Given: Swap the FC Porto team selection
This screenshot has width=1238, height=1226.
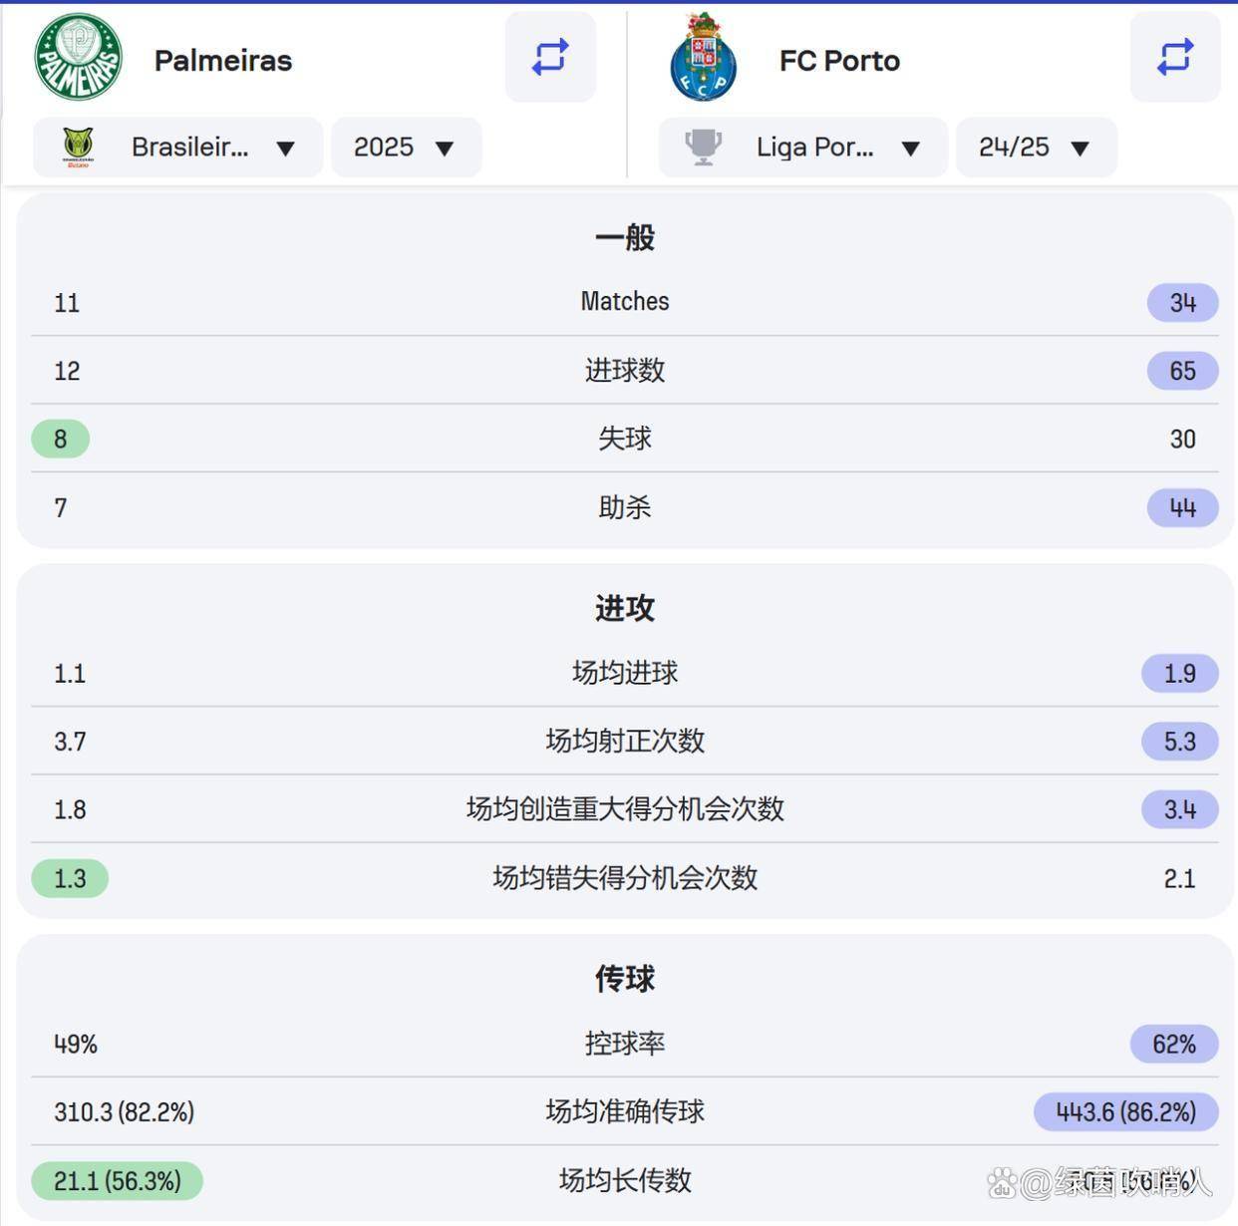Looking at the screenshot, I should point(1175,57).
